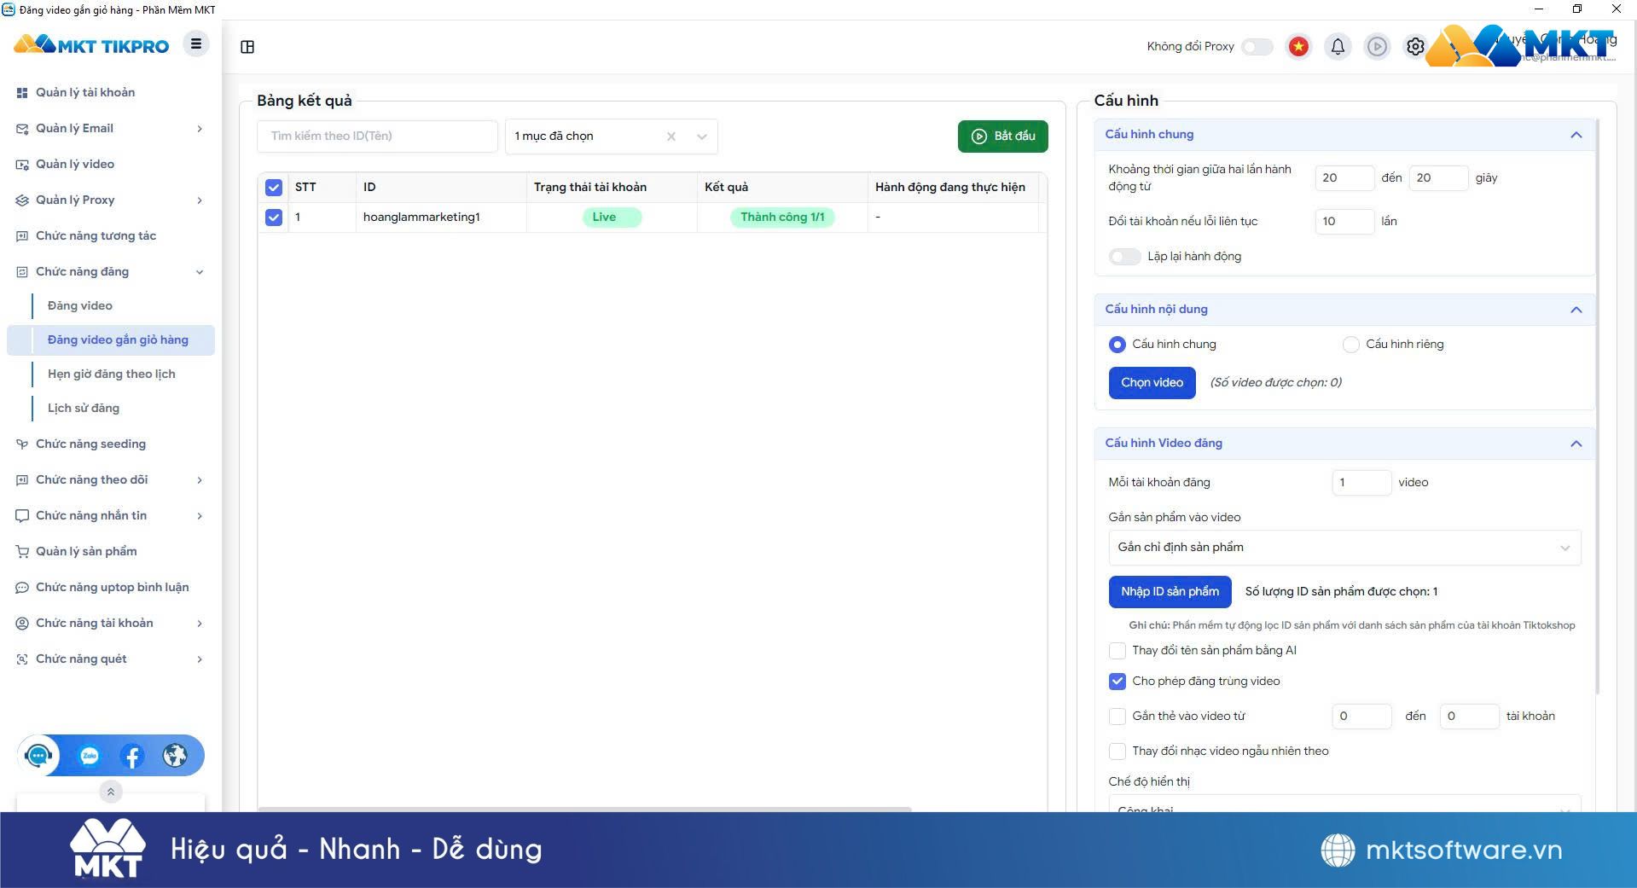
Task: Click the Tìm kiếm theo ID search field
Action: [x=377, y=136]
